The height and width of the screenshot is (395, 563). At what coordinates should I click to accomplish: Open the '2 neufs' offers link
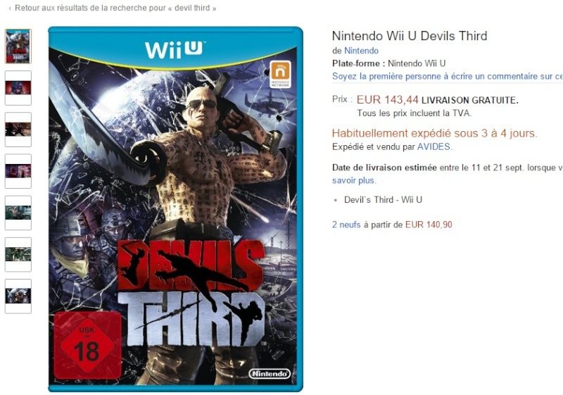(x=346, y=225)
